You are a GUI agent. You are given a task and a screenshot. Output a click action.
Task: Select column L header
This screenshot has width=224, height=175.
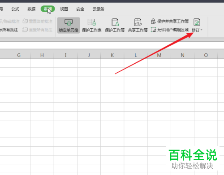coord(136,55)
